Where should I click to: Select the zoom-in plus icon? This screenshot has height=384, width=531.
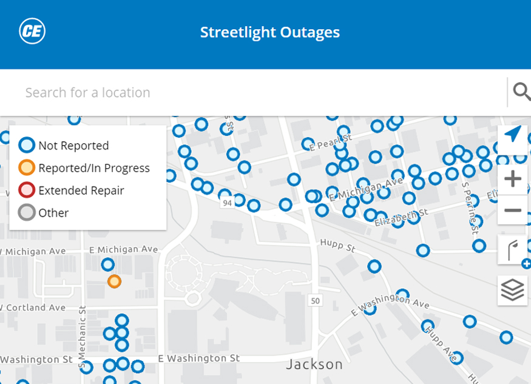tap(512, 178)
